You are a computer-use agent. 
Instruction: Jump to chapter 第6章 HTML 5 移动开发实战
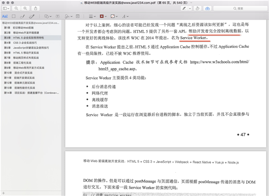pos(21,52)
